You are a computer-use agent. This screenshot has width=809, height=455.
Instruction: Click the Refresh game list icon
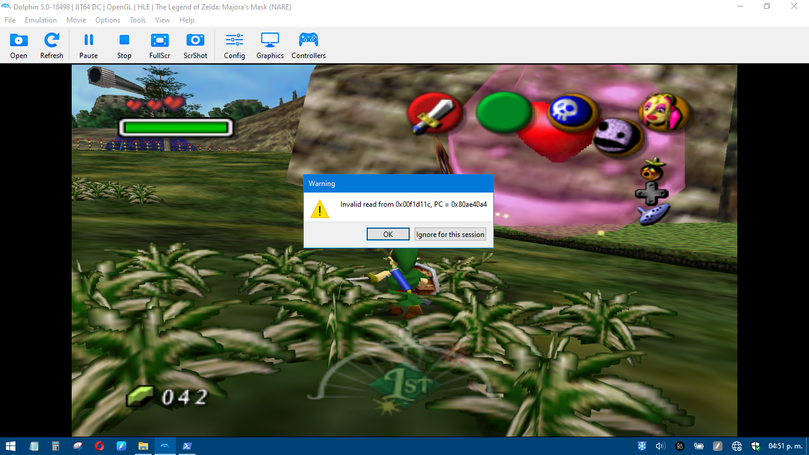pos(52,46)
